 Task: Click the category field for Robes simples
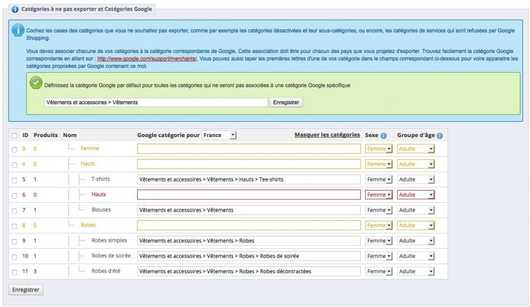(249, 241)
